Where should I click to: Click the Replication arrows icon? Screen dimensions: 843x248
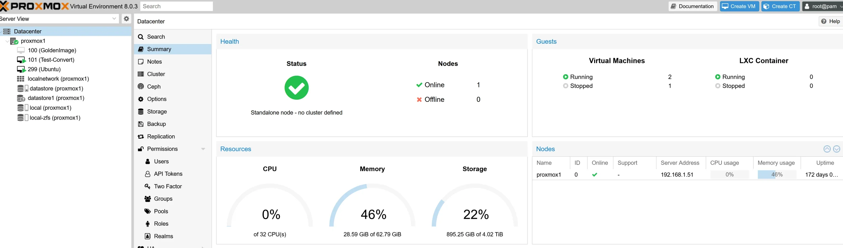click(x=141, y=137)
